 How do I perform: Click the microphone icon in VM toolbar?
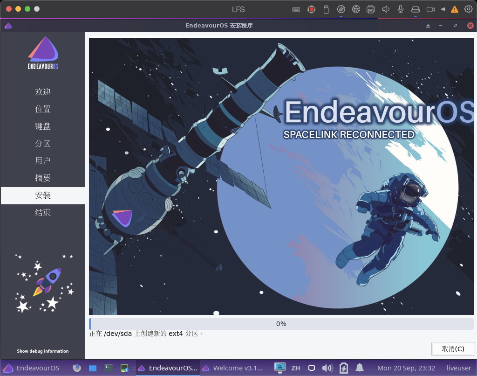pyautogui.click(x=401, y=9)
